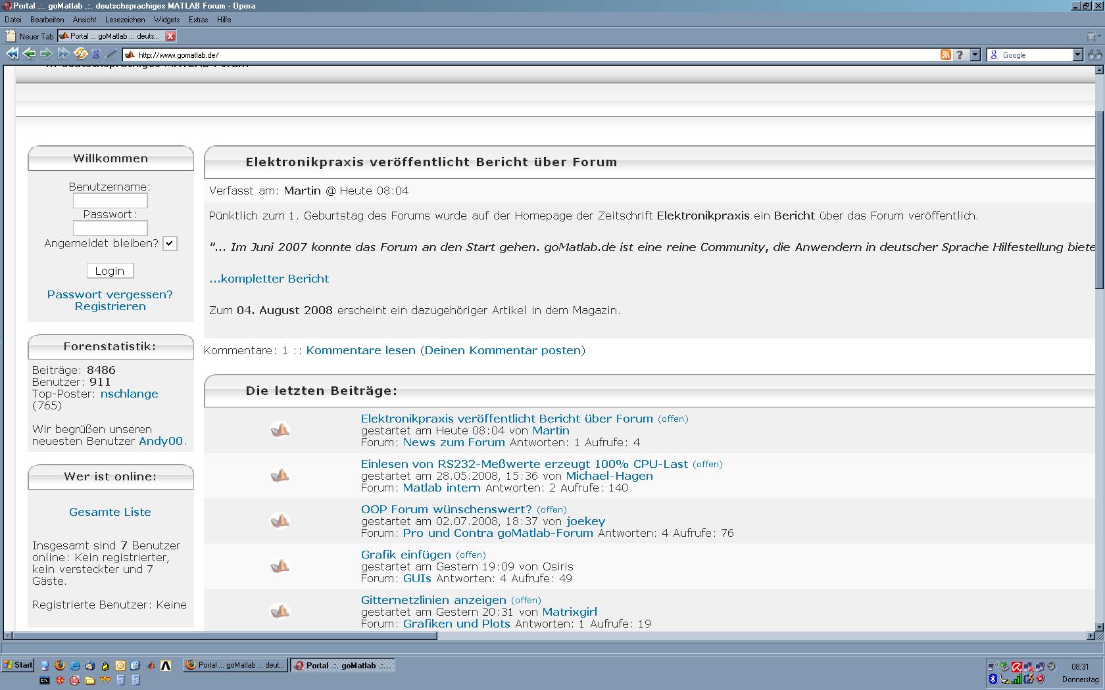Click the Benutzername input field
The image size is (1105, 690).
(110, 200)
